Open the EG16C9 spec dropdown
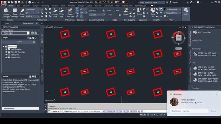The image size is (221, 124). (32, 17)
